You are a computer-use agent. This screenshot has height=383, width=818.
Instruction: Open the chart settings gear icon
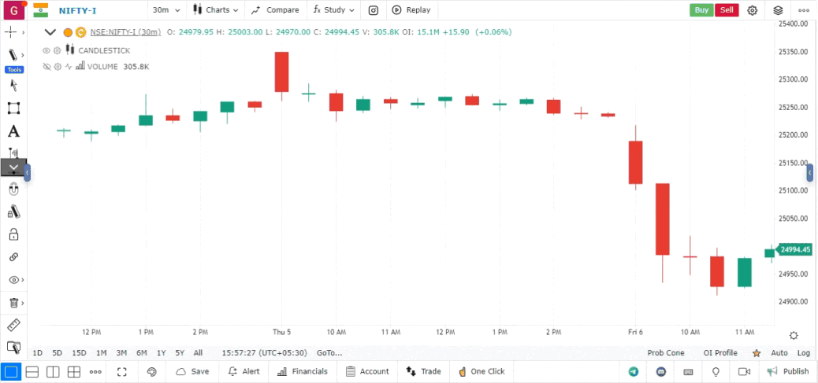pyautogui.click(x=753, y=10)
